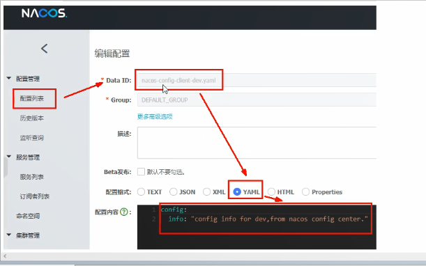426x266 pixels.
Task: Click the NACOS logo
Action: coord(45,13)
